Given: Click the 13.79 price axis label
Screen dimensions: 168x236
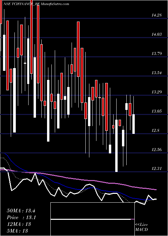Looking at the screenshot, I should [x=157, y=53].
